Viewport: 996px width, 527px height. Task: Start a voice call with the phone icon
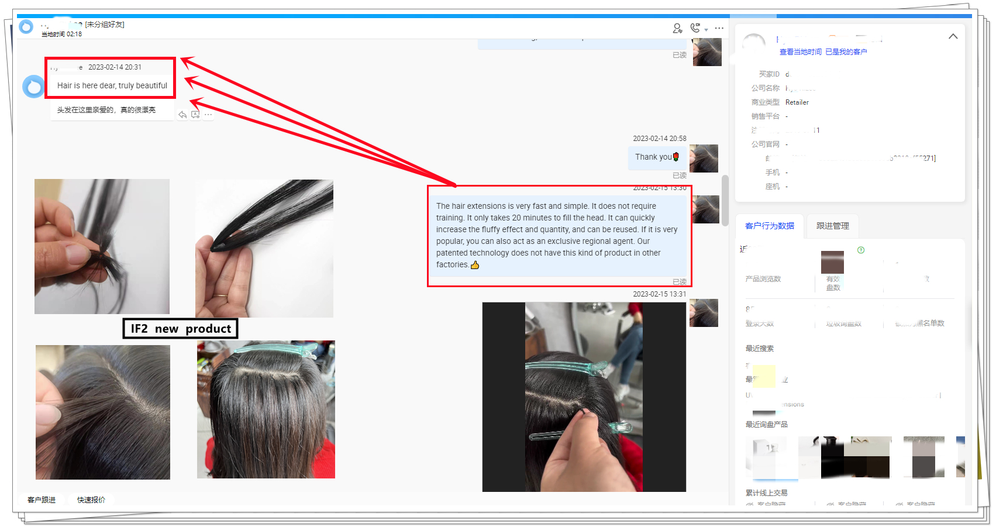point(695,27)
